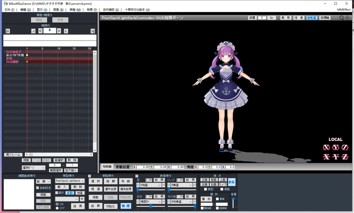Click the Go button
Viewport: 354px width, 213px height.
(271, 18)
